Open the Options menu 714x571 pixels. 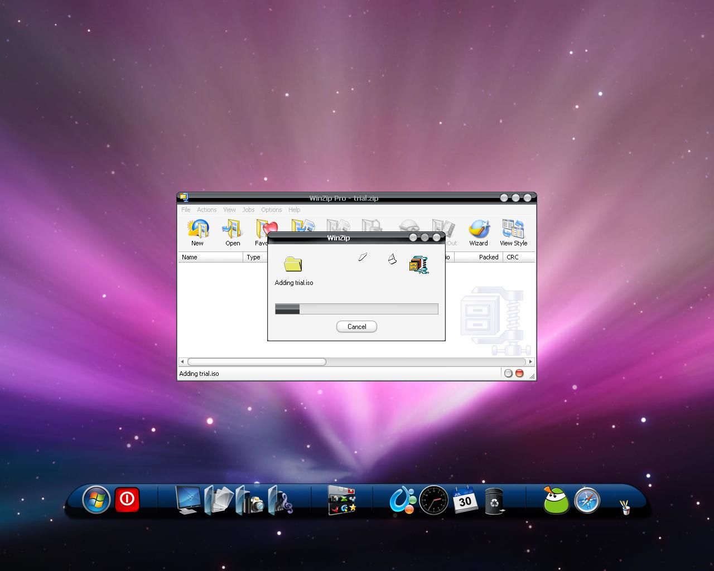pos(272,210)
